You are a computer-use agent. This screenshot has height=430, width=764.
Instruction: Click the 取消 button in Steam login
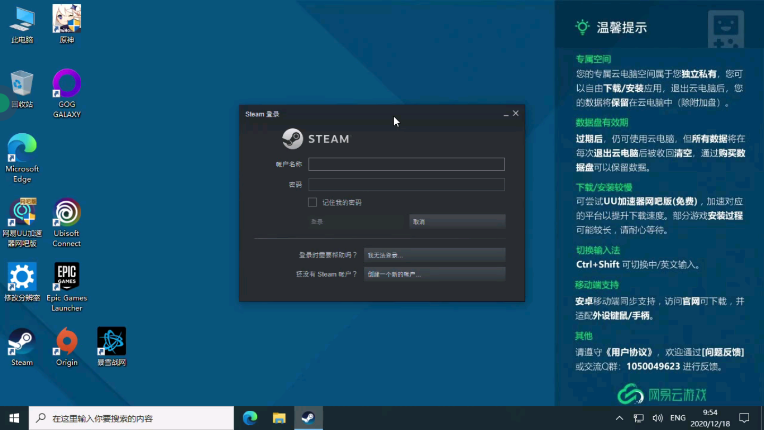click(x=457, y=221)
